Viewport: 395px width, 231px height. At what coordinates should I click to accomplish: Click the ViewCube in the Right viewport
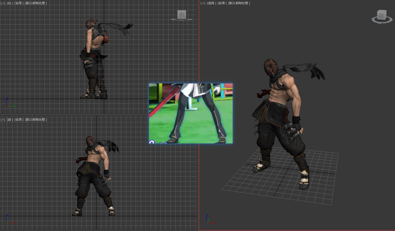[x=182, y=14]
